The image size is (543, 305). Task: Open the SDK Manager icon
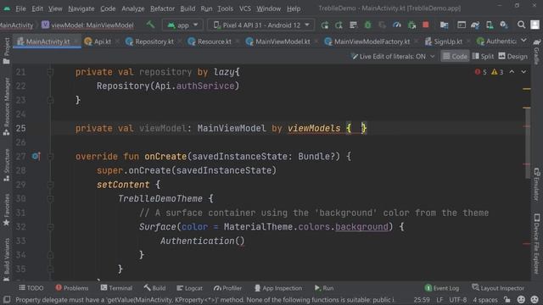pyautogui.click(x=503, y=25)
